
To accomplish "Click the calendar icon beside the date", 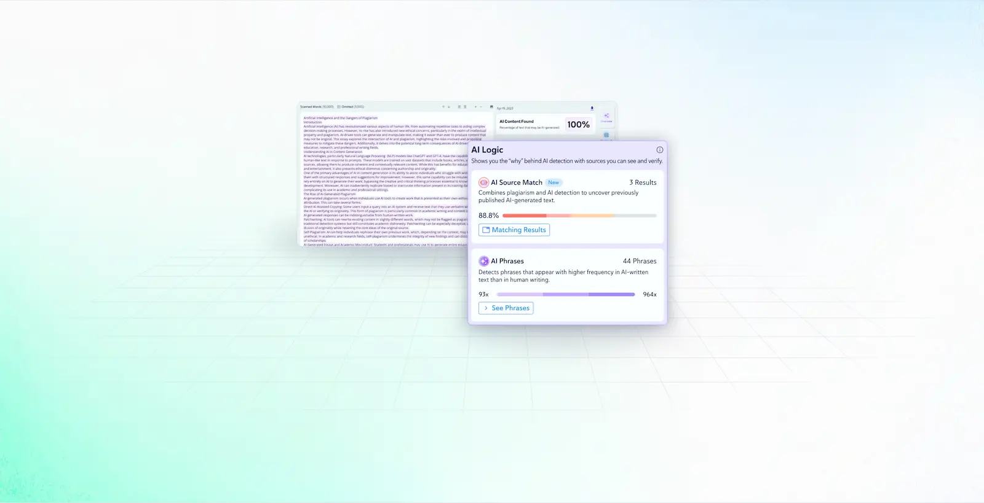I will point(491,107).
